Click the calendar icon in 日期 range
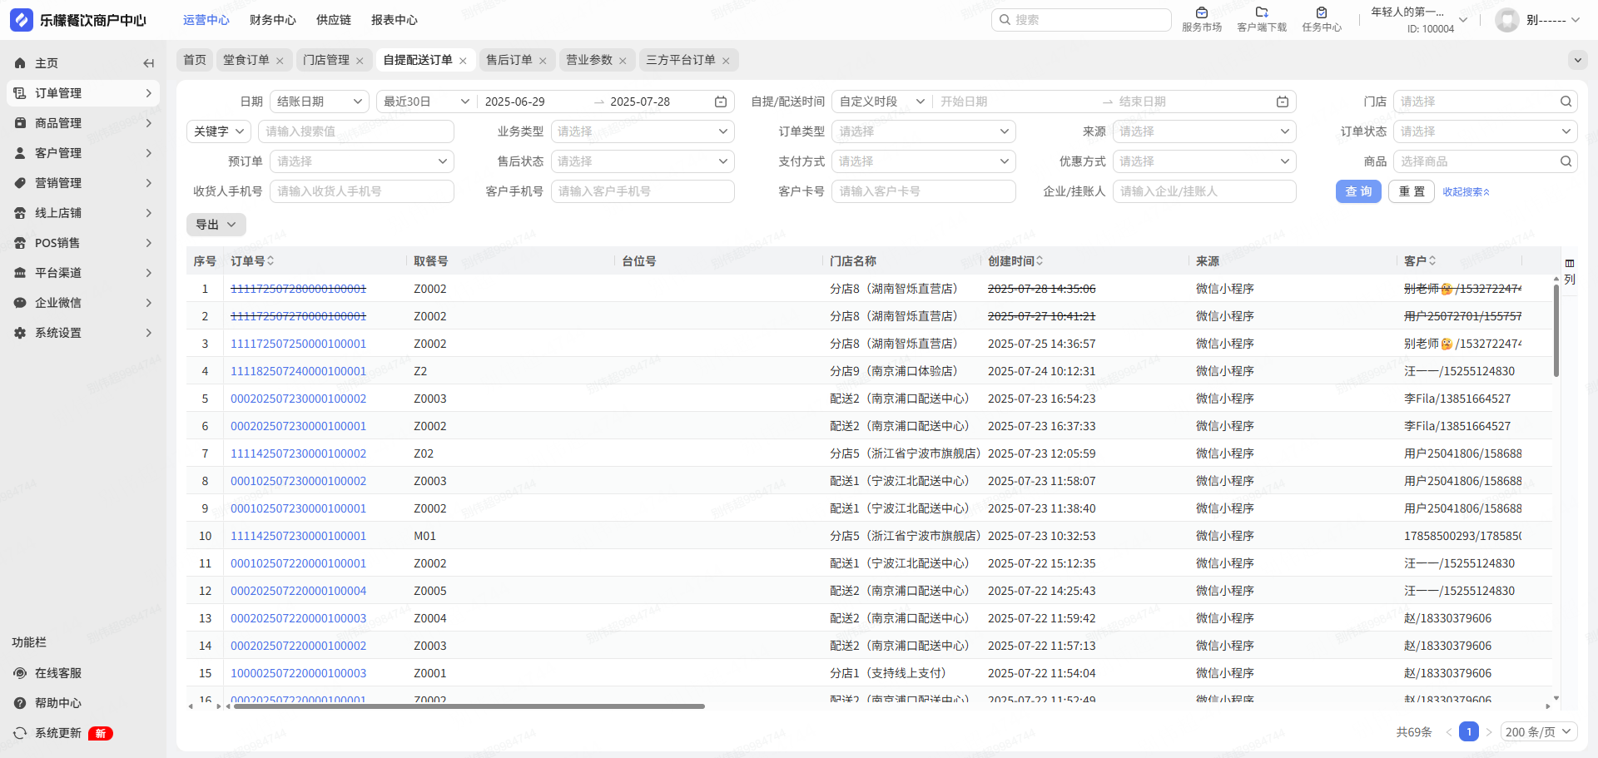Viewport: 1598px width, 758px height. (721, 102)
